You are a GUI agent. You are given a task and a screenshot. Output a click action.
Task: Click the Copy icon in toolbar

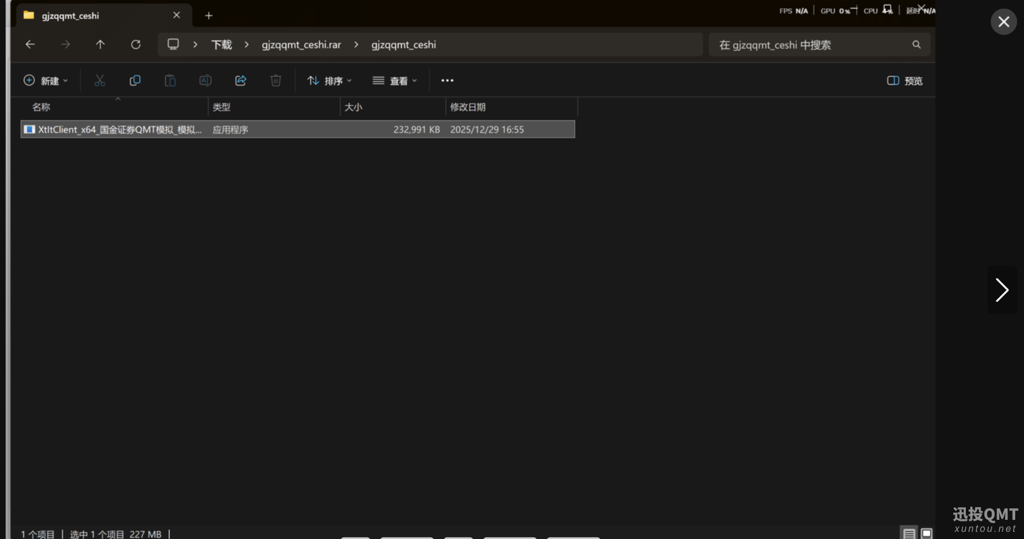point(135,81)
